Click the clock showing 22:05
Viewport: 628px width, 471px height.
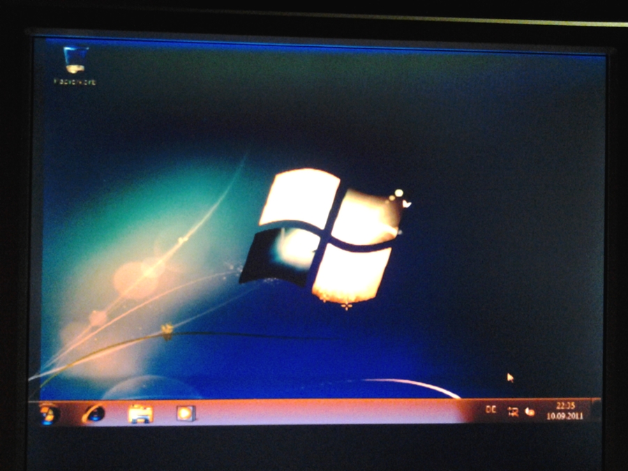tap(565, 411)
